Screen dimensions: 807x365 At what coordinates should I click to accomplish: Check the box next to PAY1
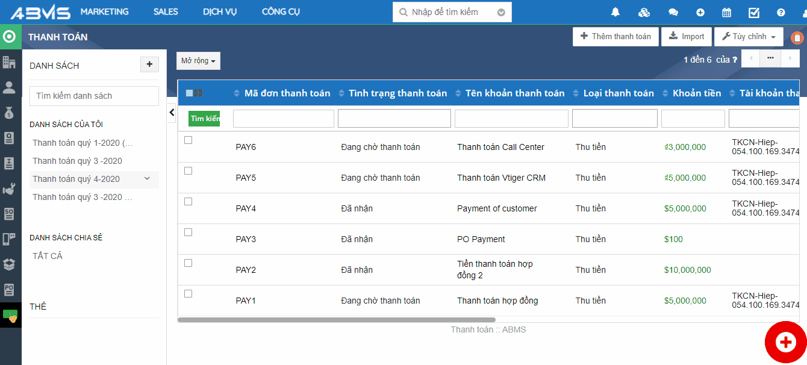click(x=188, y=294)
